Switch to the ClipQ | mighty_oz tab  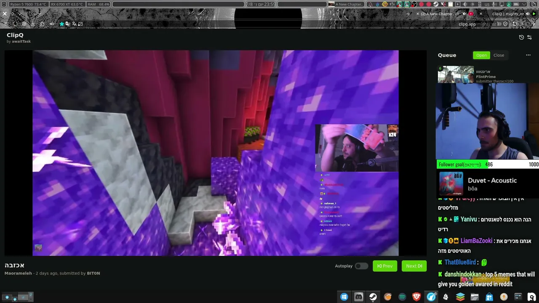point(508,14)
